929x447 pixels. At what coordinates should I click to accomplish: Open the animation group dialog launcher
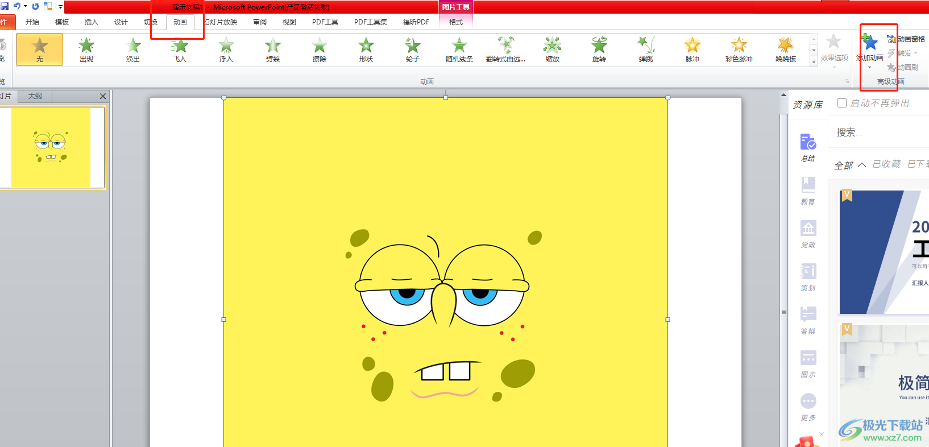847,81
